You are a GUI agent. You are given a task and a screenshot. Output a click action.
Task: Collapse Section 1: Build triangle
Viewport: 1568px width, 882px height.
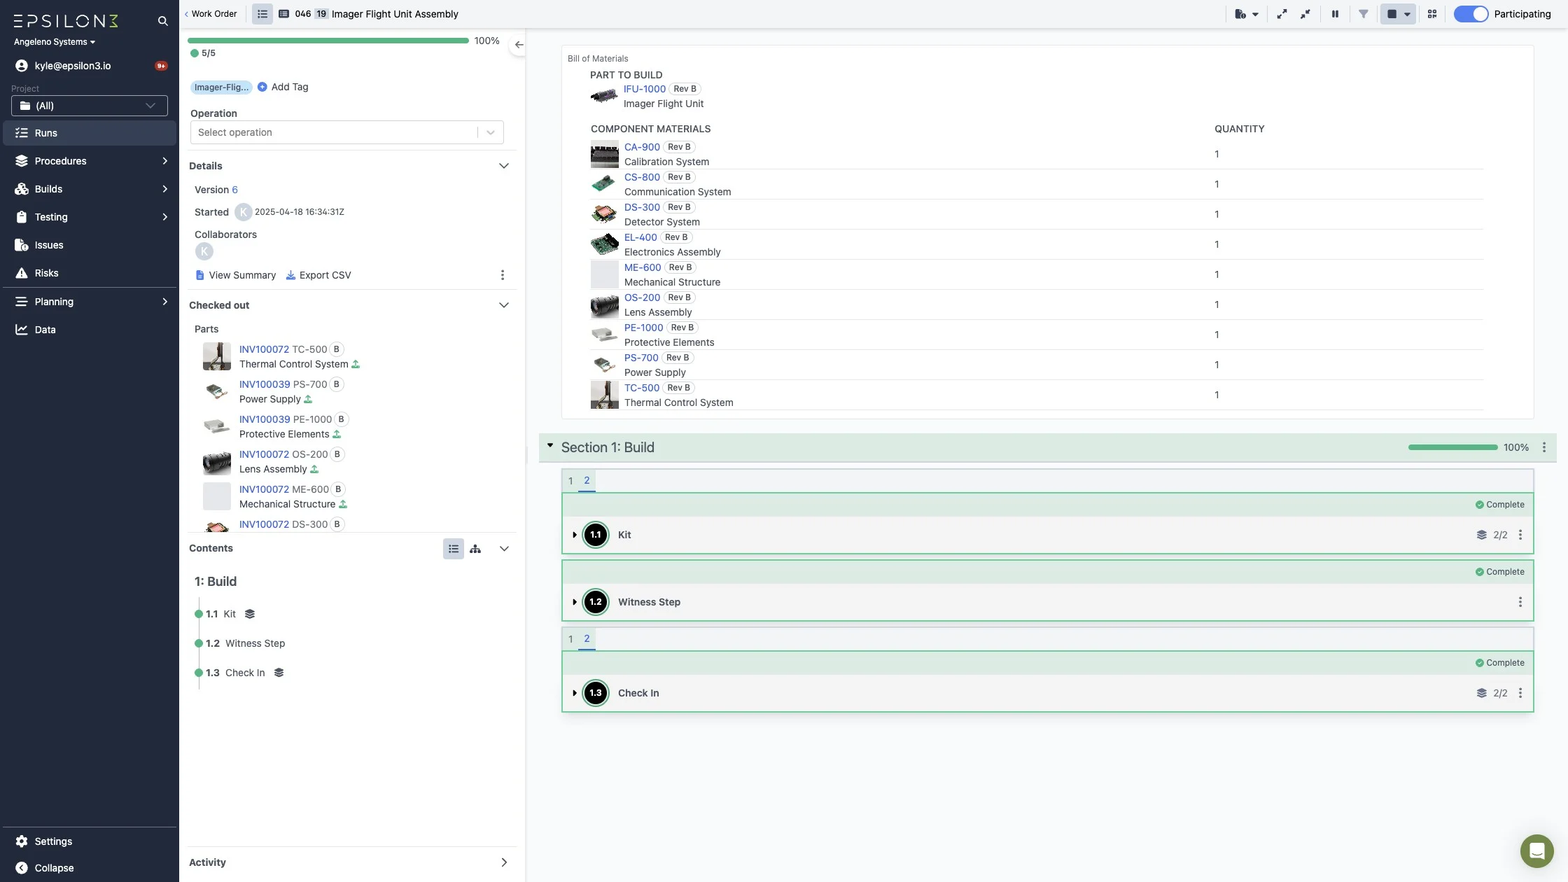pos(550,446)
